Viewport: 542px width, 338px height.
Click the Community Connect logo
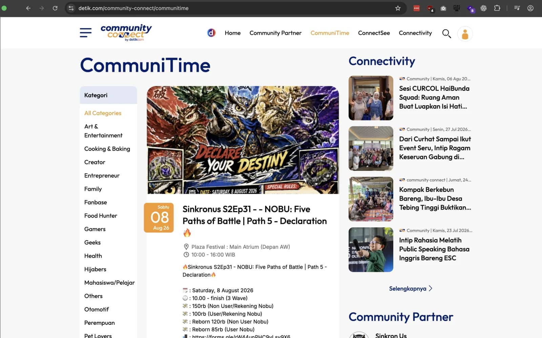pos(126,33)
